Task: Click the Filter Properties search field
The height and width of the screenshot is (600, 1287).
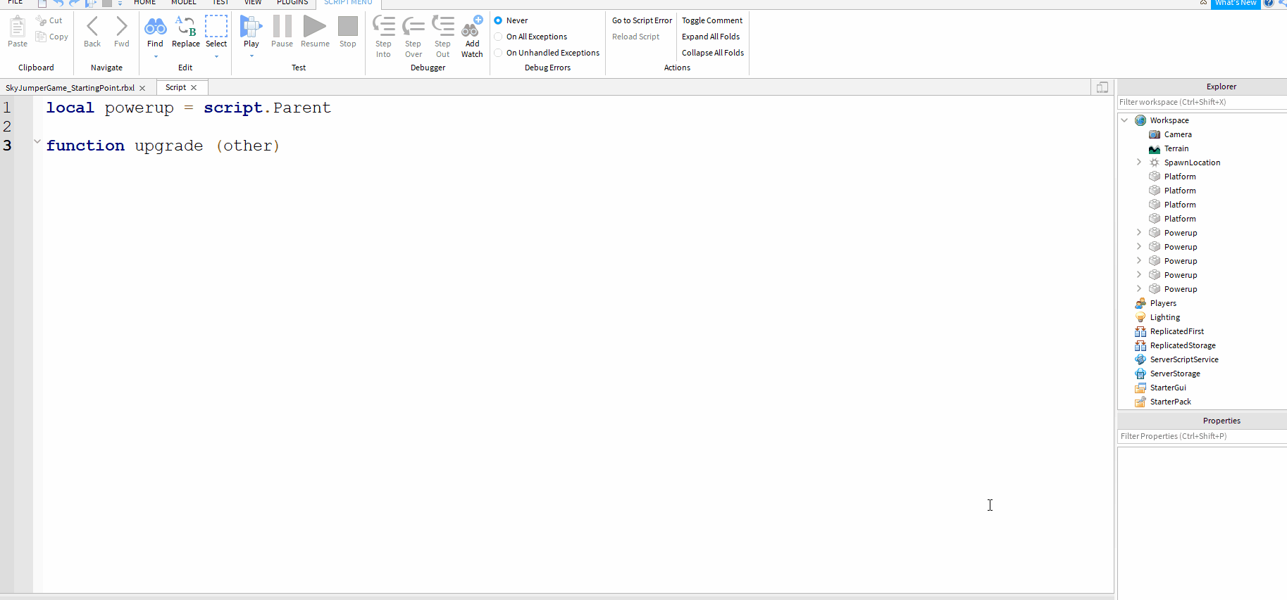Action: (x=1202, y=436)
